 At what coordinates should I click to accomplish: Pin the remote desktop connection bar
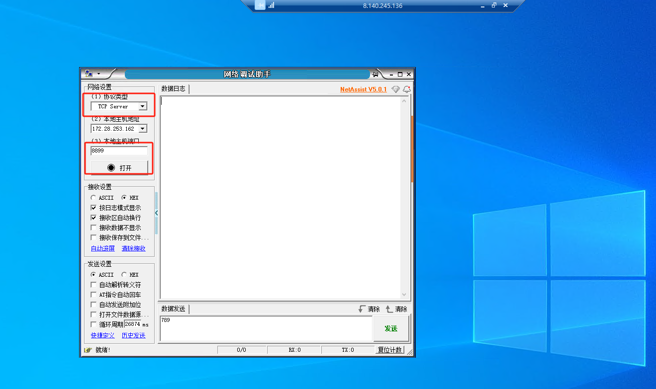(x=260, y=5)
